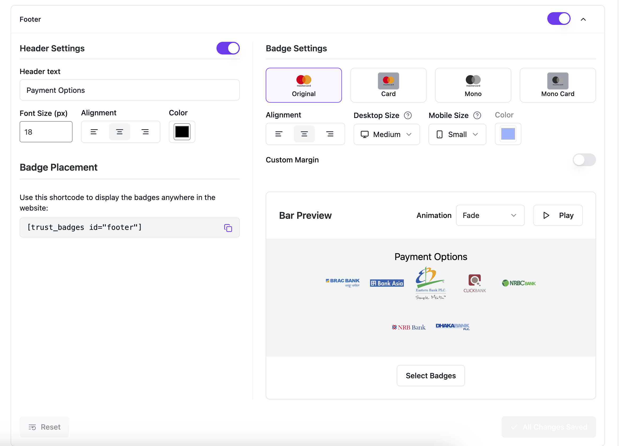Turn off Header Settings toggle
This screenshot has height=446, width=641.
point(228,48)
